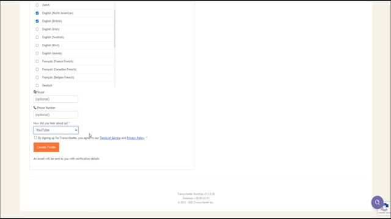The image size is (391, 219).
Task: Uncheck English (North American) checkbox
Action: (37, 13)
